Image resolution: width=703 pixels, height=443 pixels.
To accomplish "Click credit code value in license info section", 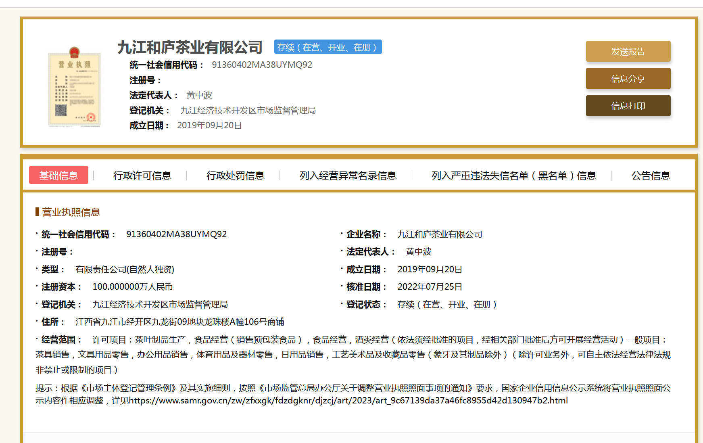I will (177, 234).
